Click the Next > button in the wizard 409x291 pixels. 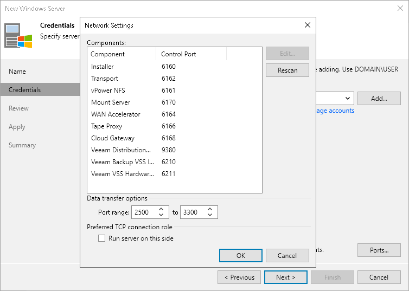286,277
